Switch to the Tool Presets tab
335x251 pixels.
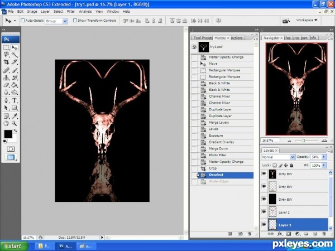click(202, 38)
